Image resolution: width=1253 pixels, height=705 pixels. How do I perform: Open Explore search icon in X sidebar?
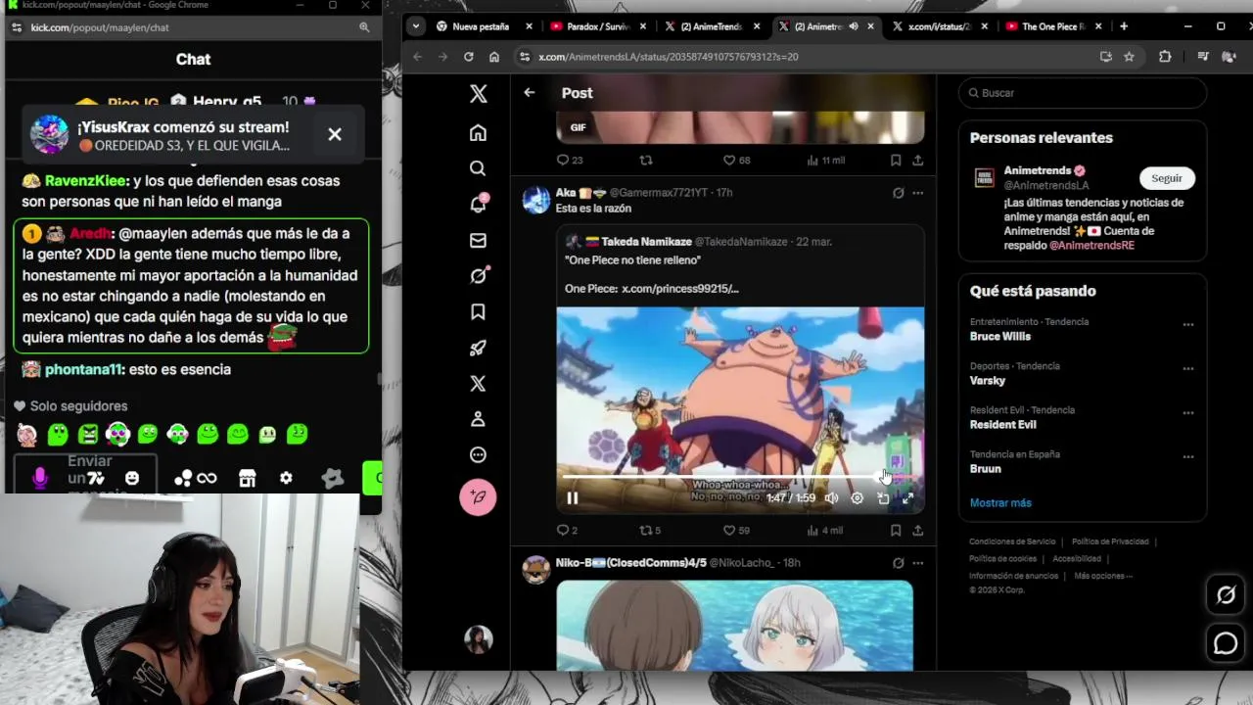click(x=478, y=168)
